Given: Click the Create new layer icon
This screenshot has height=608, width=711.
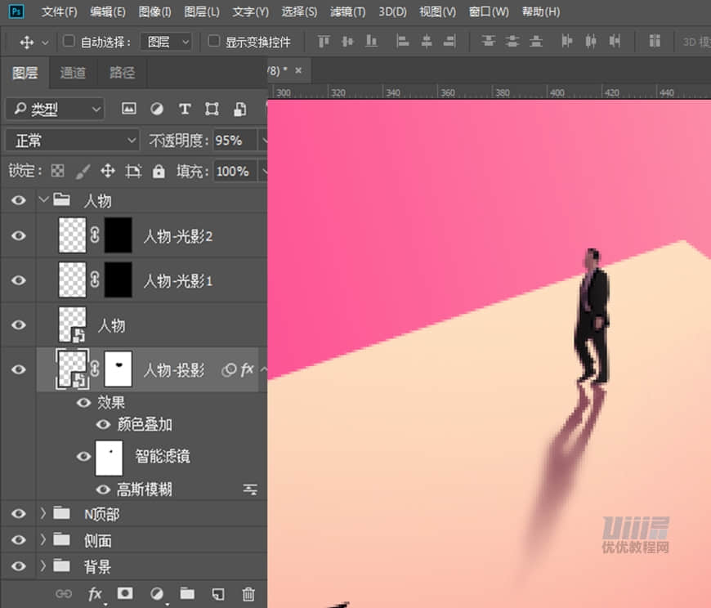Looking at the screenshot, I should 217,594.
